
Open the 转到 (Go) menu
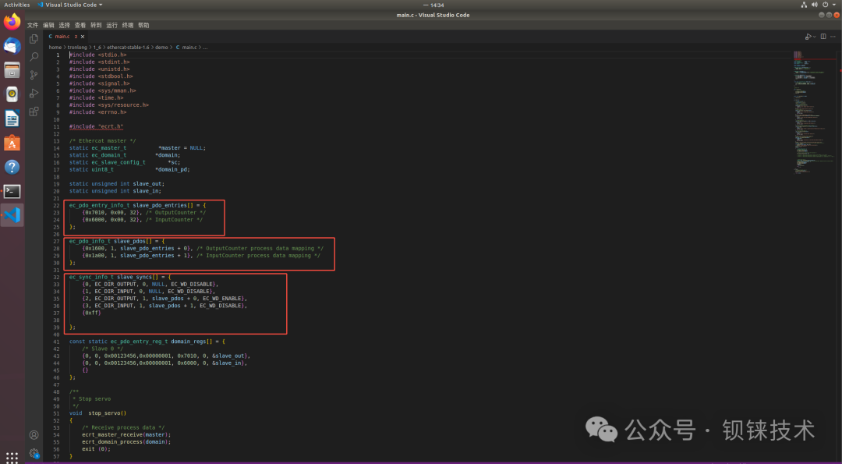coord(96,25)
